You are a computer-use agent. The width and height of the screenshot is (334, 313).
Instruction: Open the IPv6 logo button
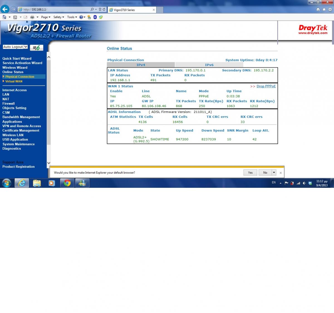click(36, 48)
